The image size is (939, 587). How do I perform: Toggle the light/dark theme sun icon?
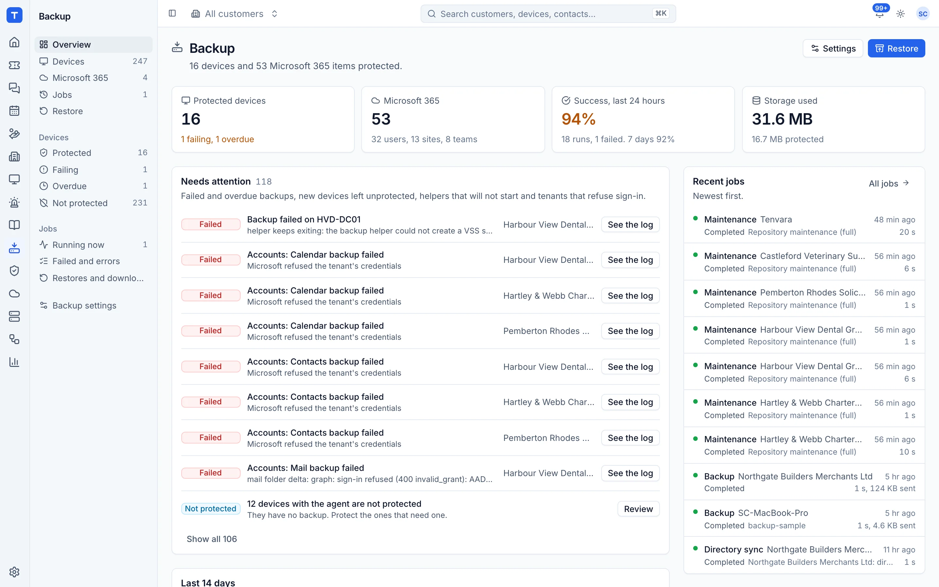[901, 14]
